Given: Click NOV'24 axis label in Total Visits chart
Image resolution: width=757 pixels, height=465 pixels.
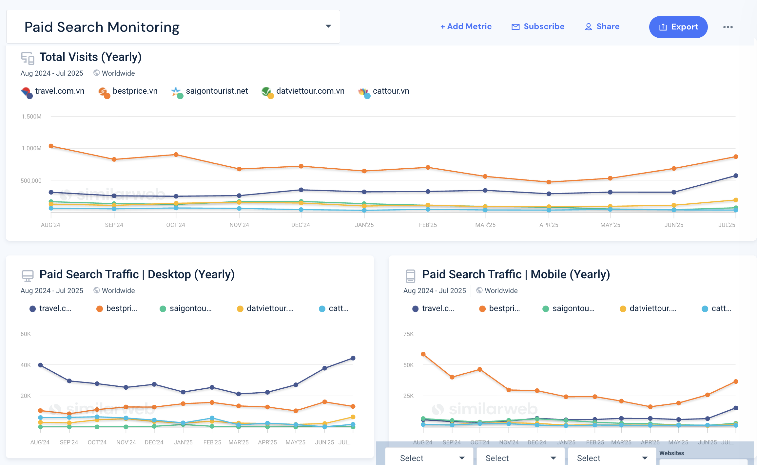Looking at the screenshot, I should pos(239,225).
